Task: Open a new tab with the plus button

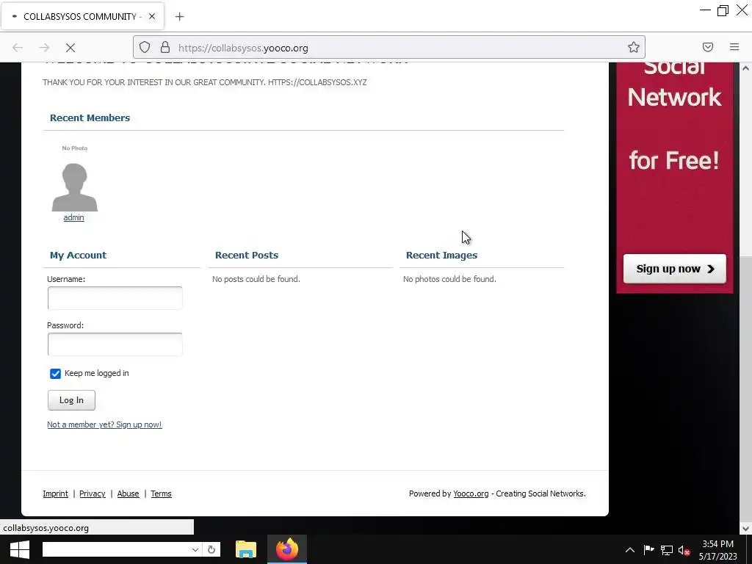Action: tap(179, 17)
